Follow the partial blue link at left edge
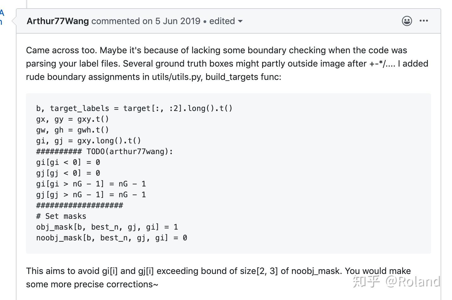The image size is (452, 300). (2, 17)
